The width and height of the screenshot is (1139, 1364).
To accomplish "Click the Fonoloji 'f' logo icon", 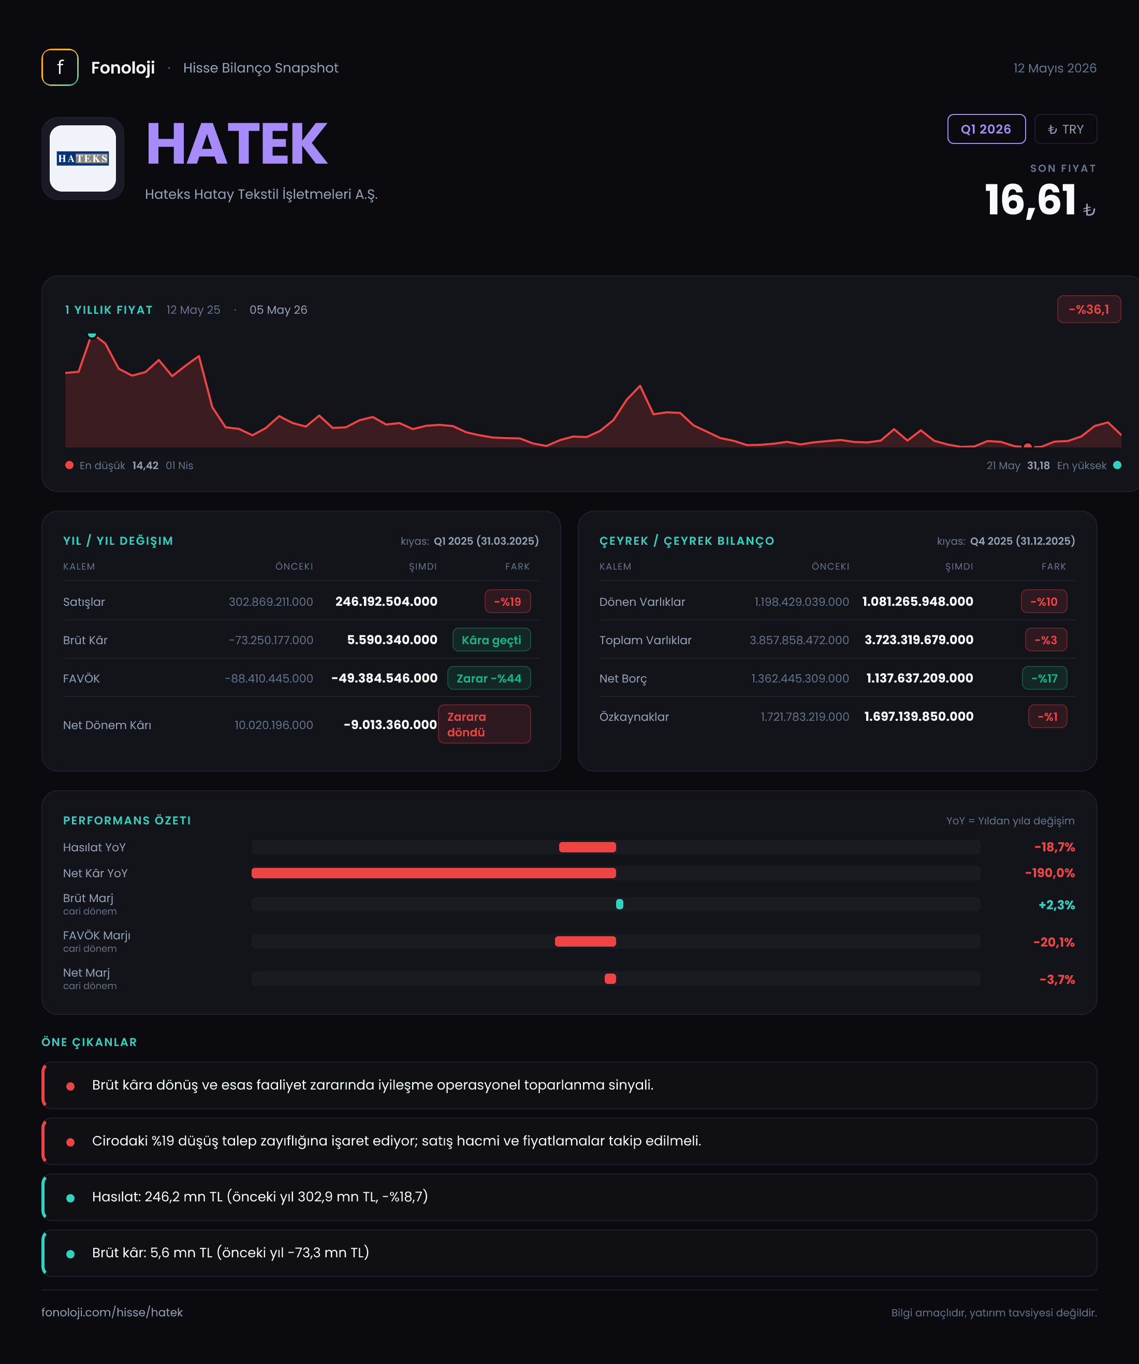I will point(60,67).
